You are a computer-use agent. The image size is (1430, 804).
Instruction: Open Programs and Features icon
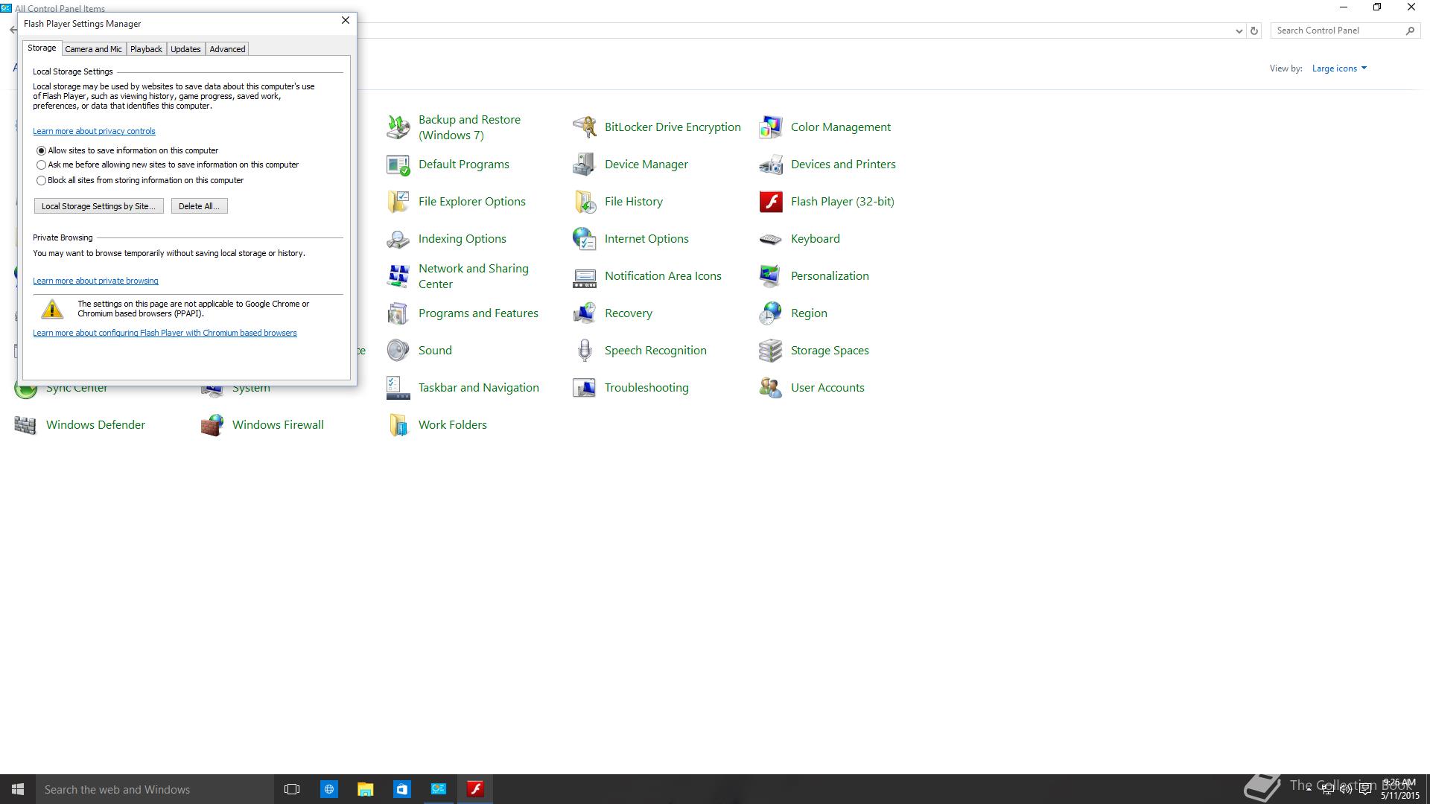398,313
